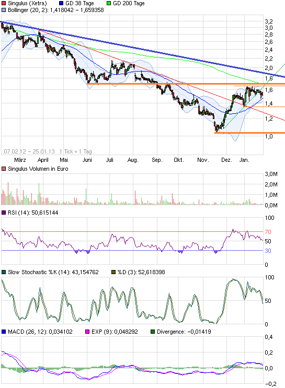Click the RSI (14): 50,615144 label
The image size is (285, 388).
coord(33,213)
